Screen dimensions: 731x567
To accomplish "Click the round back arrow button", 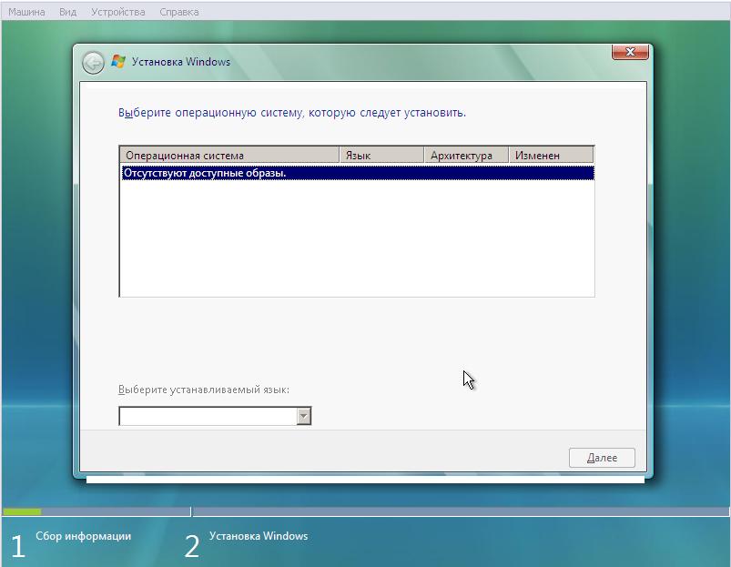I will tap(93, 63).
